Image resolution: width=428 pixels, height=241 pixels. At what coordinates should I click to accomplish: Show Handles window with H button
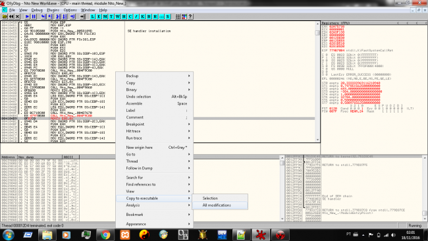[124, 16]
